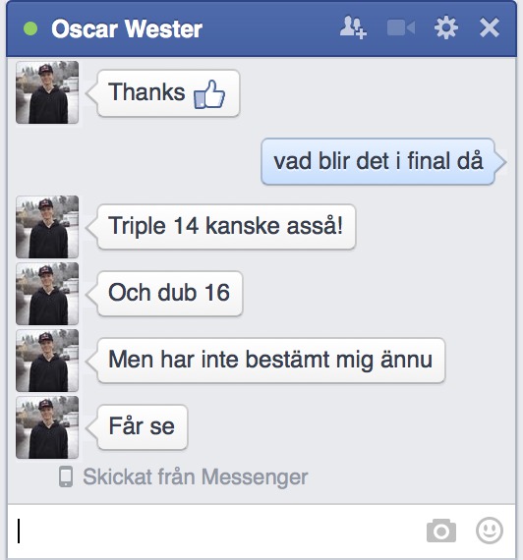The image size is (523, 560).
Task: Select the 'vad blir det i final då' bubble
Action: [x=378, y=161]
